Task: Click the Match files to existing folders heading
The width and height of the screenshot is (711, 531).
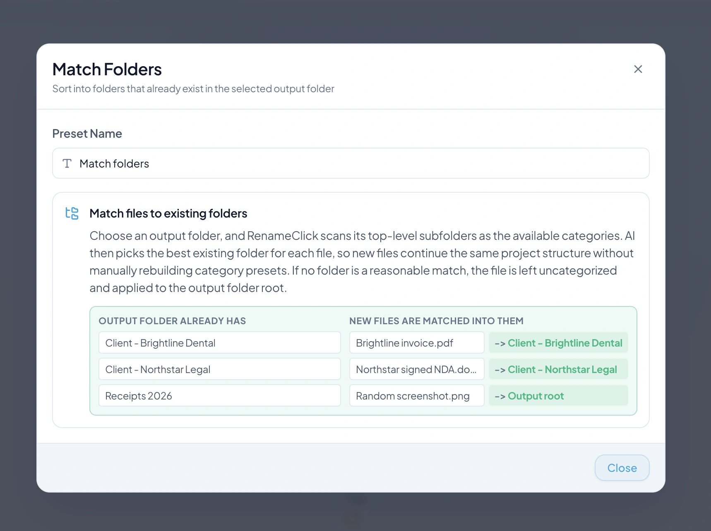Action: pyautogui.click(x=168, y=213)
